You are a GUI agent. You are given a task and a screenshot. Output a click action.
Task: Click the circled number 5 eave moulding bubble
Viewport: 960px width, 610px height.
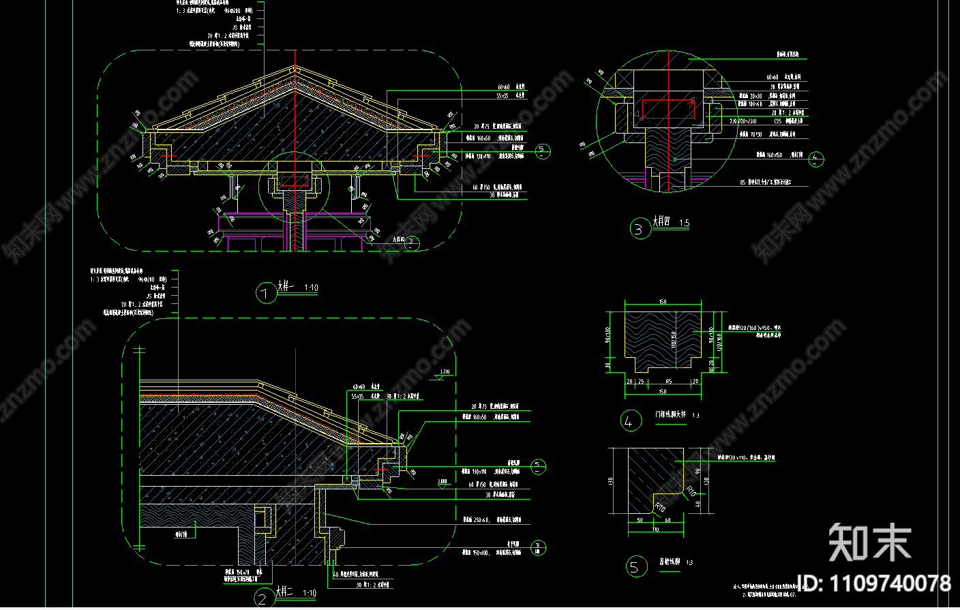tap(636, 566)
